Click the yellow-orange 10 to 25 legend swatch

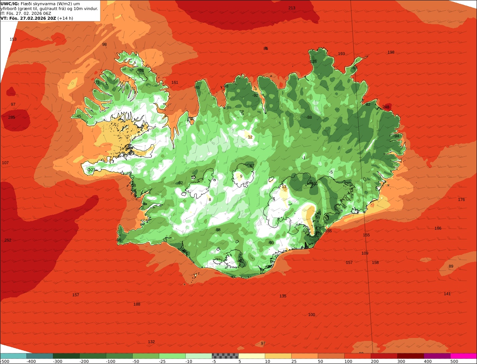[278, 356]
